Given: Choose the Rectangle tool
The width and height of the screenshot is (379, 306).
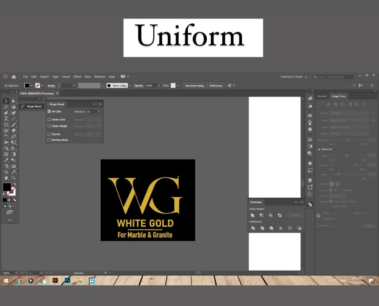Looking at the screenshot, I should [x=6, y=125].
